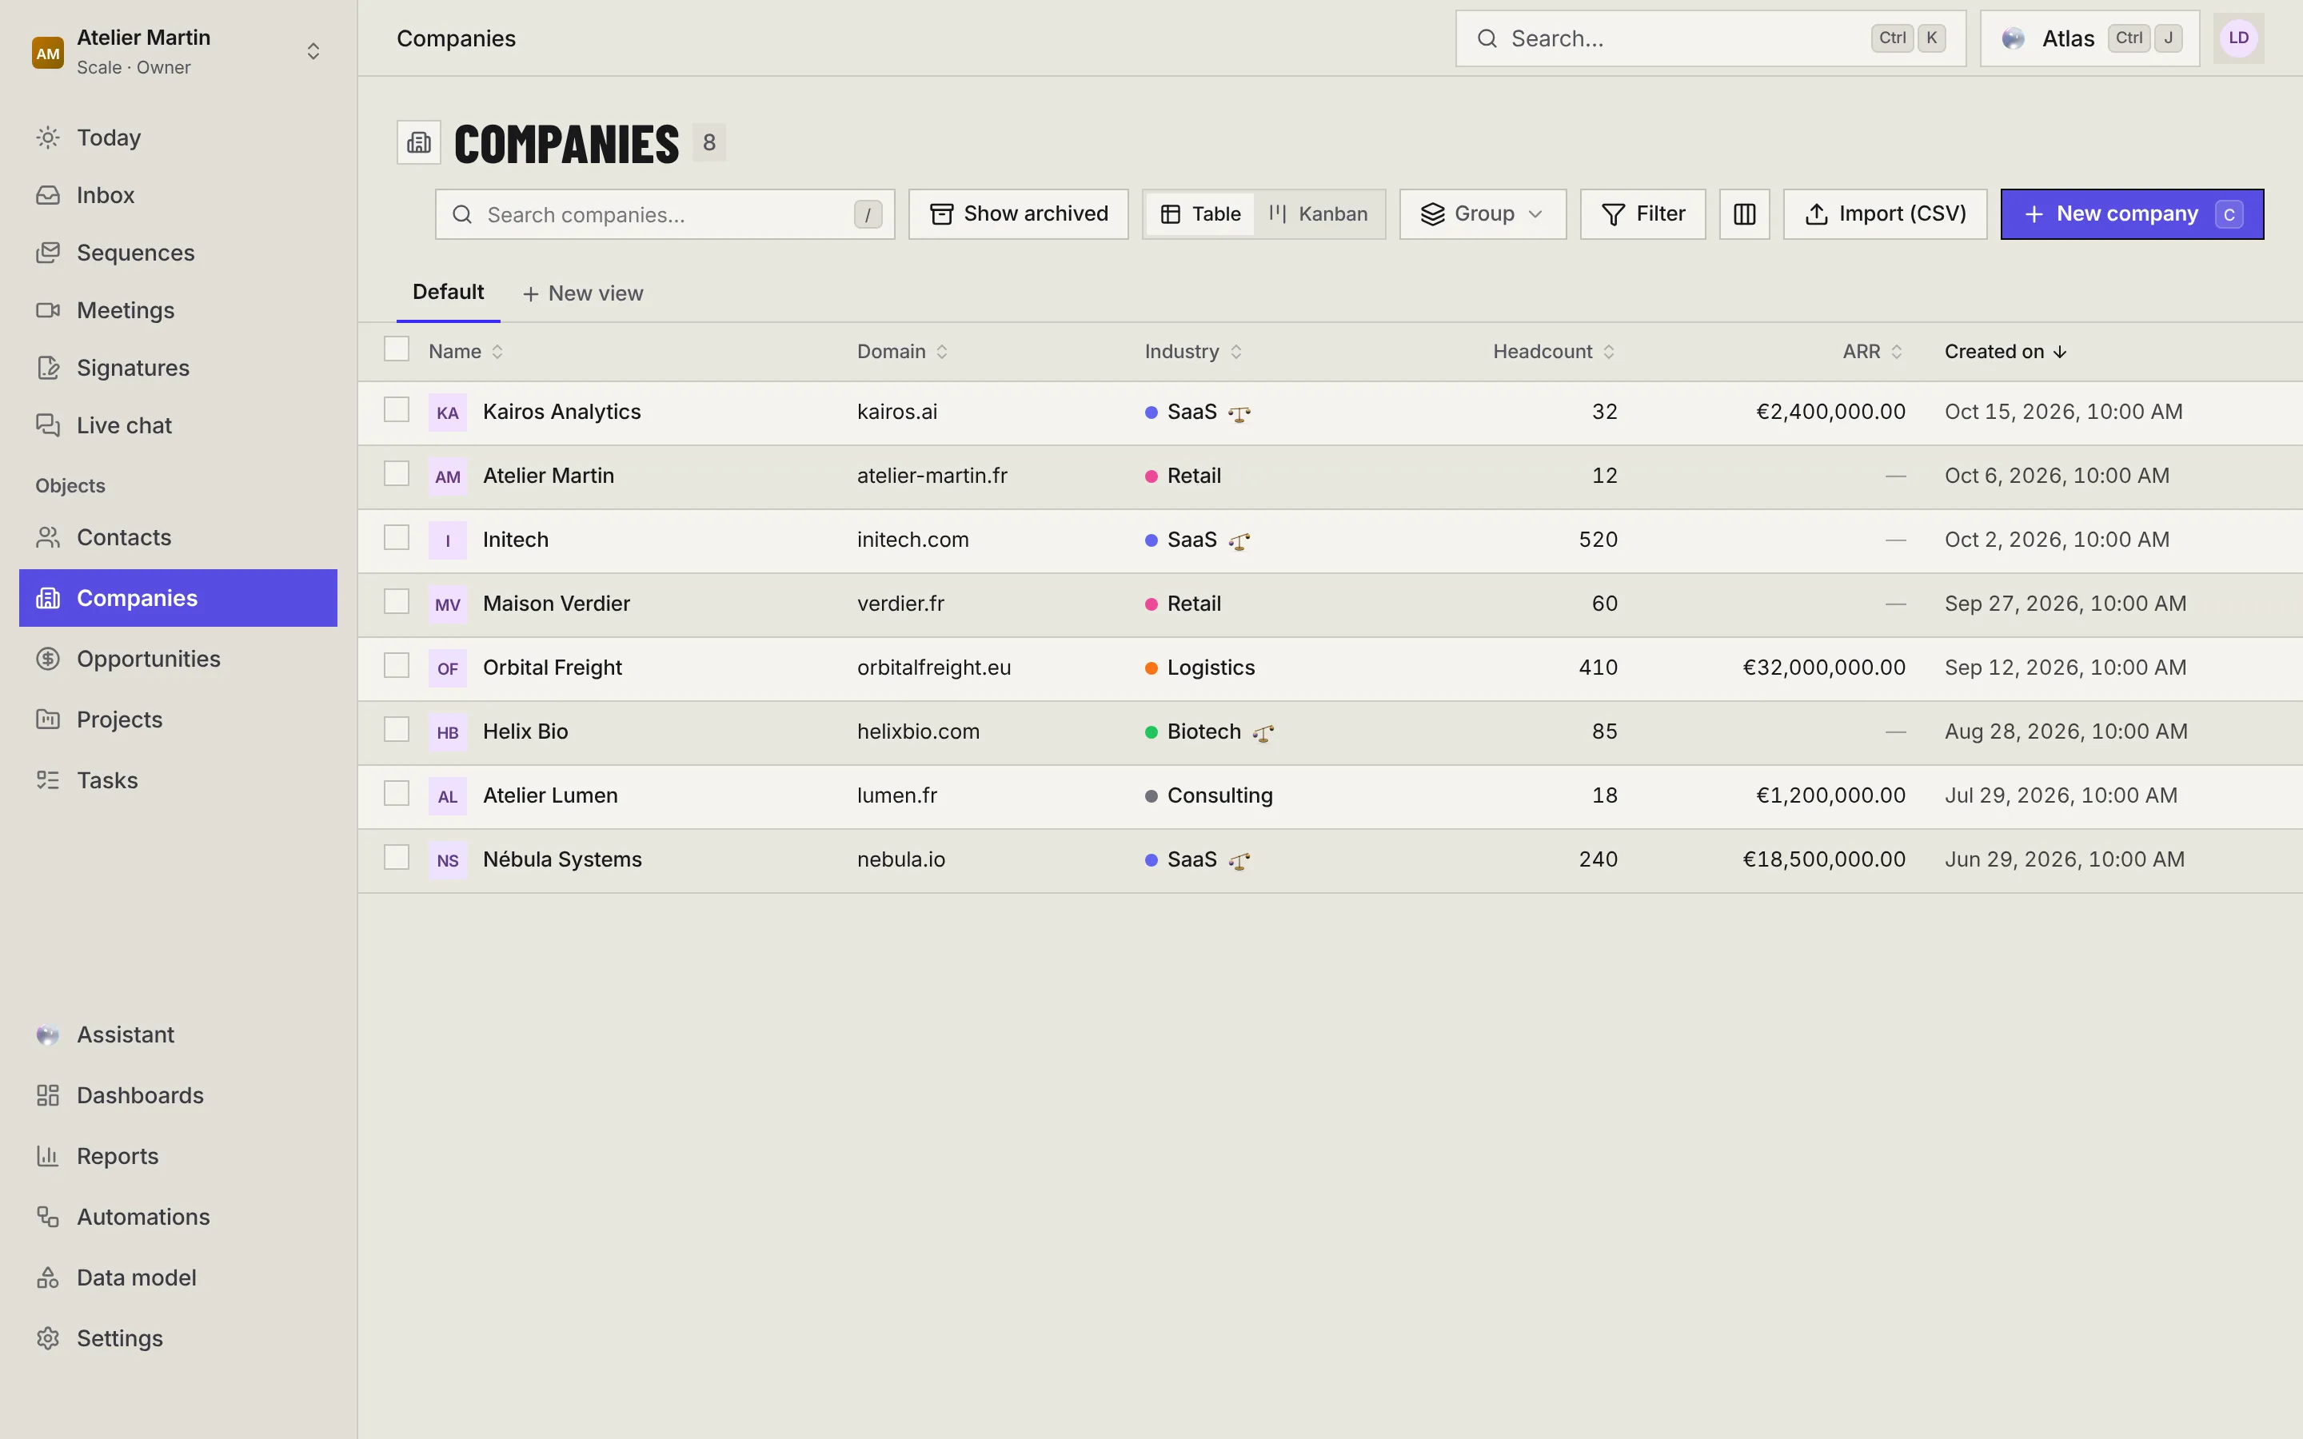This screenshot has width=2303, height=1439.
Task: Select the Default view tab
Action: [x=449, y=292]
